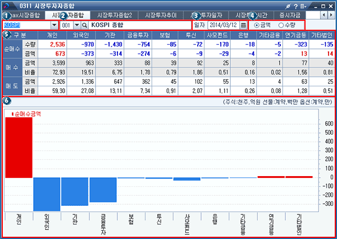Click the date field 2014/03/12
This screenshot has height=239, width=337.
[224, 25]
